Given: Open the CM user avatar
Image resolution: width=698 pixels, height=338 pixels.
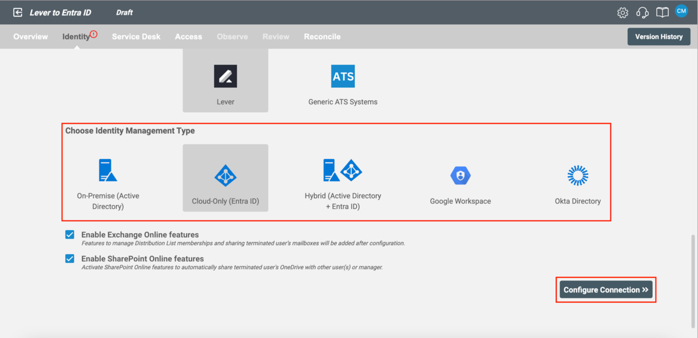Looking at the screenshot, I should pyautogui.click(x=682, y=12).
